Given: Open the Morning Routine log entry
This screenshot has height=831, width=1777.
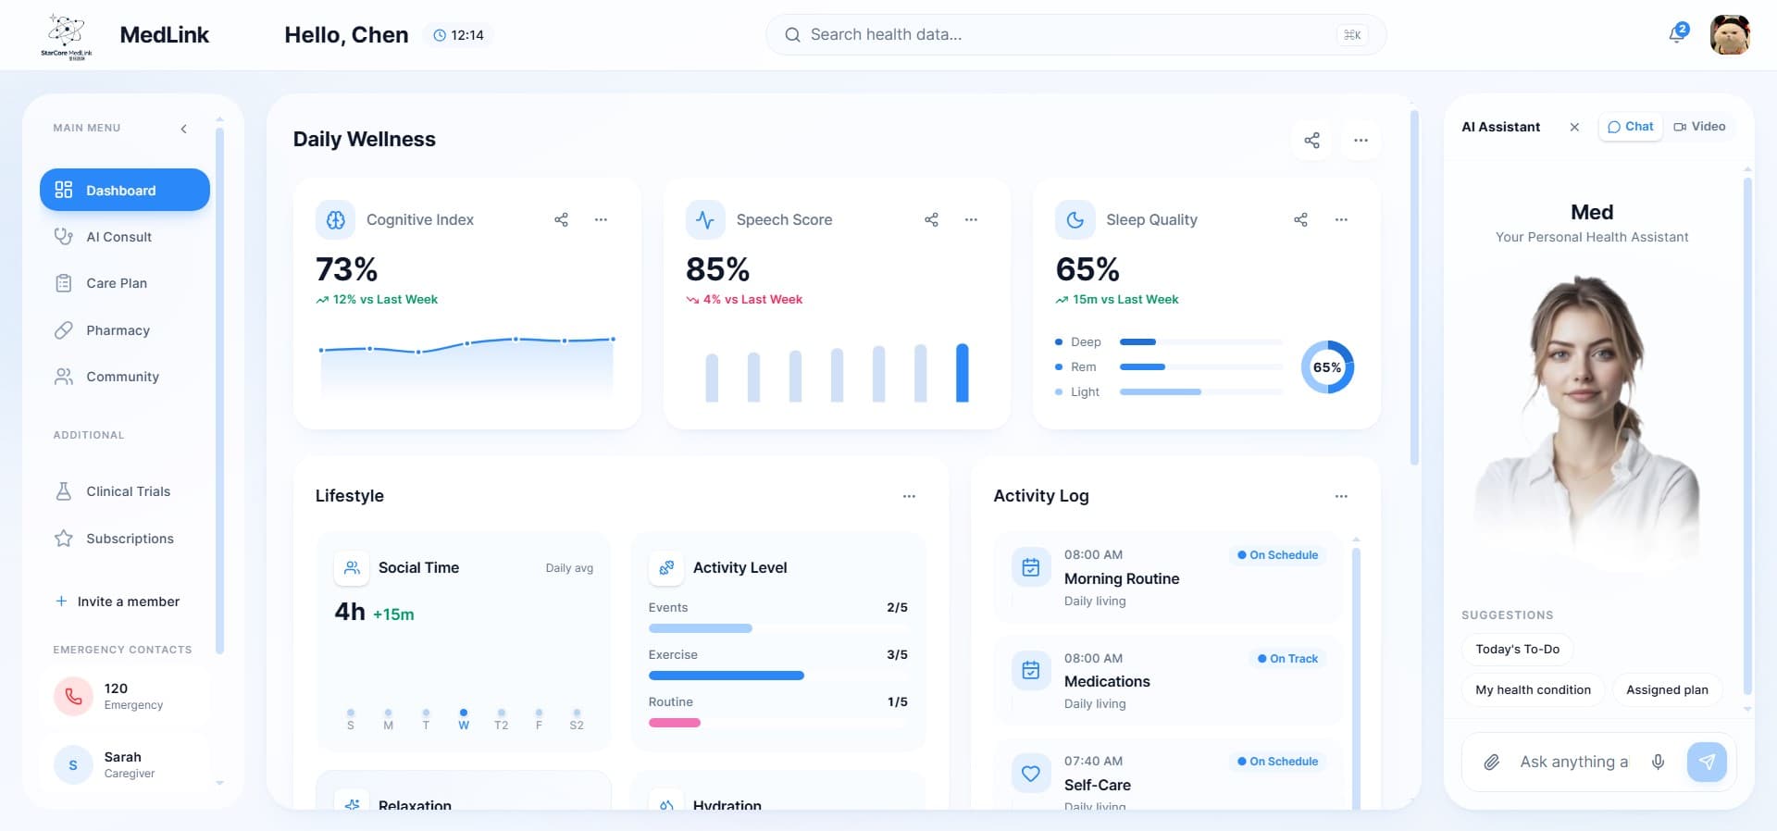Looking at the screenshot, I should (x=1169, y=577).
